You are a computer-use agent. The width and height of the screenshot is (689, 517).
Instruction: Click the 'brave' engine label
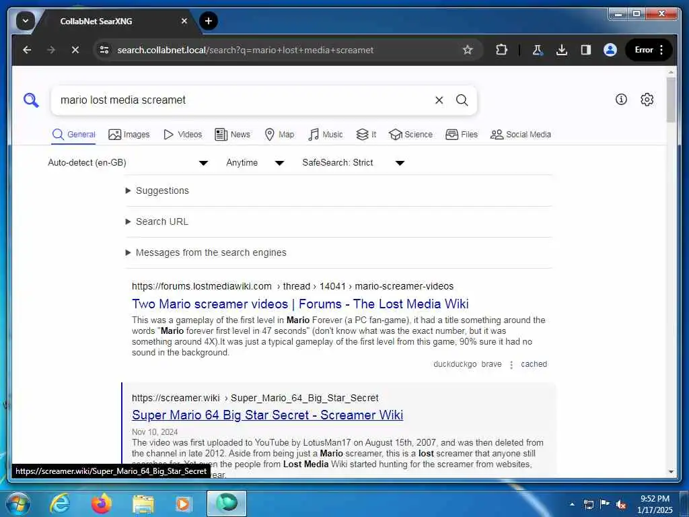[x=491, y=364]
